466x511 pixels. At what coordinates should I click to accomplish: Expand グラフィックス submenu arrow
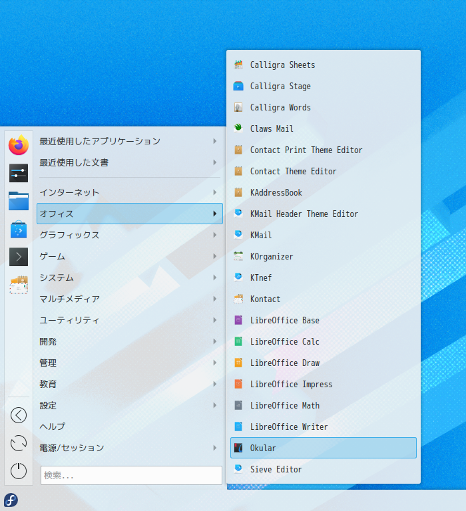pos(214,235)
